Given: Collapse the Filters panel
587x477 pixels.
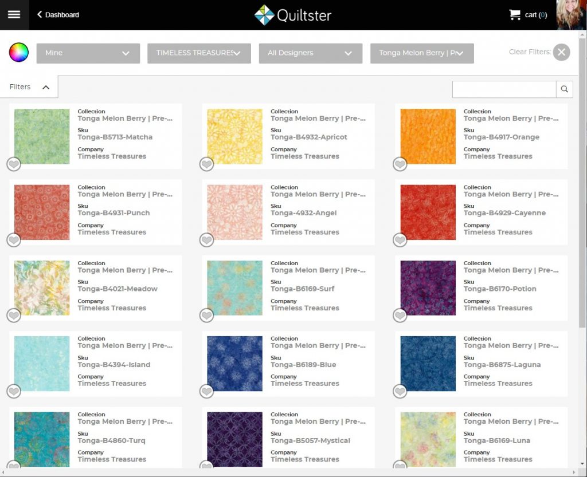Looking at the screenshot, I should tap(29, 86).
